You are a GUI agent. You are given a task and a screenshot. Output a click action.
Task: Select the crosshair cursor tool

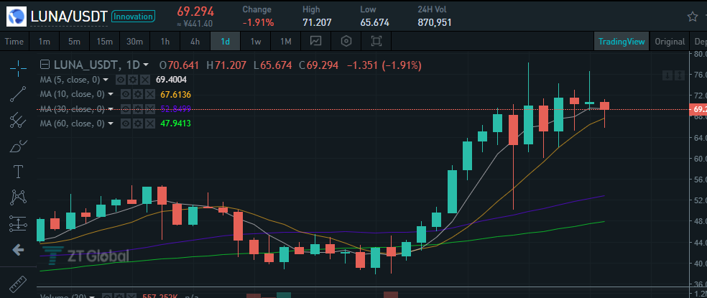click(18, 67)
